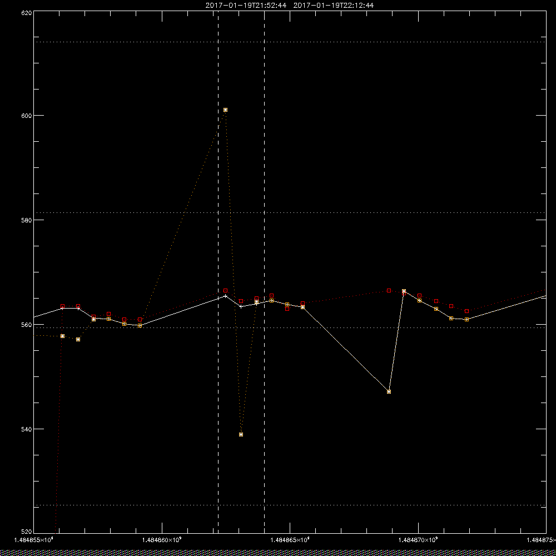Image resolution: width=556 pixels, height=556 pixels.
Task: Select the orange peak data point near 601
Action: [x=226, y=110]
